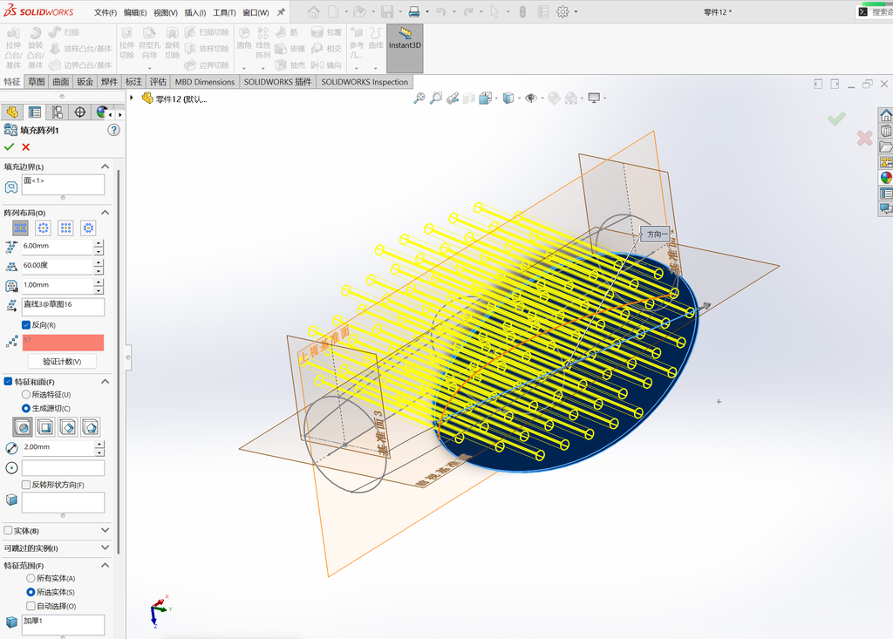The width and height of the screenshot is (893, 639).
Task: Increase the 6.00mm spacing stepper
Action: (99, 243)
